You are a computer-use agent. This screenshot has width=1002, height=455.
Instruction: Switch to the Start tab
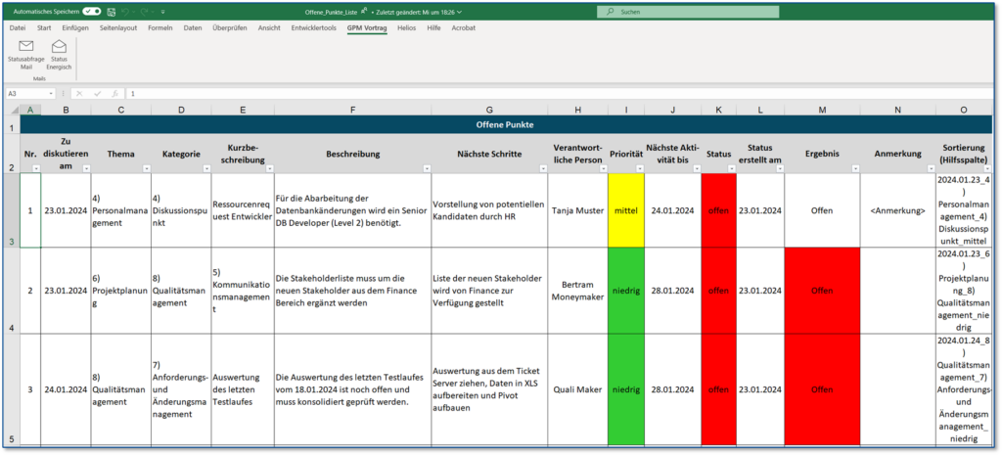point(44,28)
